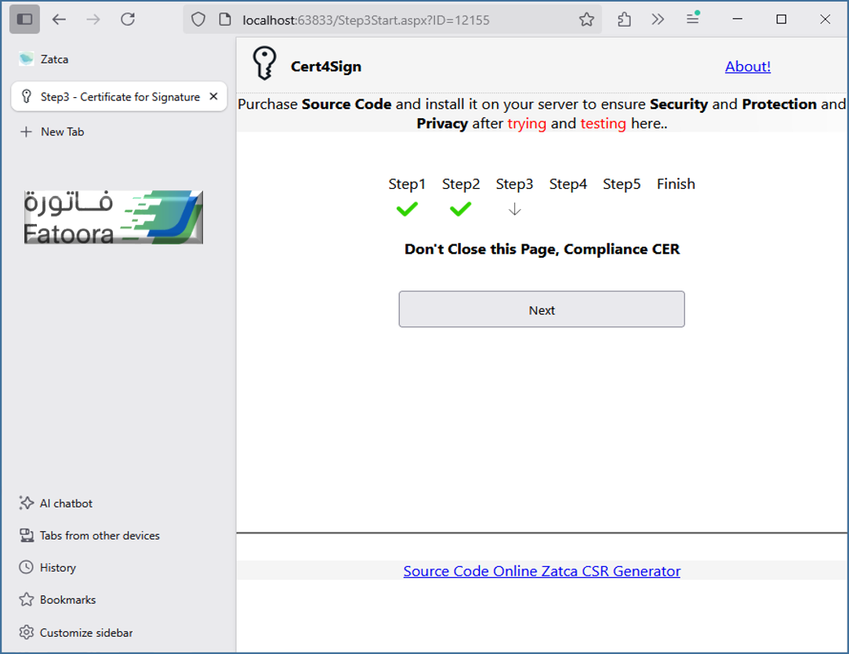This screenshot has height=654, width=849.
Task: Open the About! link
Action: (x=747, y=67)
